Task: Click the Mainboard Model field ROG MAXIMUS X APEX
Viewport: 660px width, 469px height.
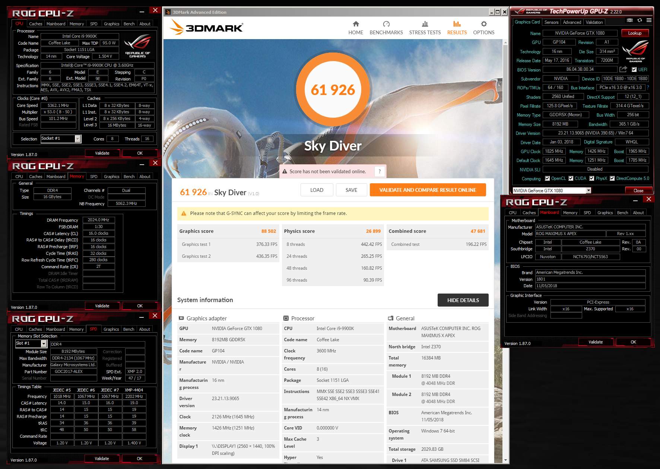Action: pos(570,234)
